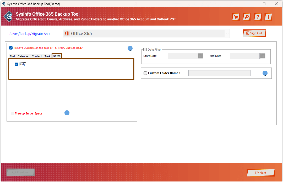Click info icon next to Free up Server Space
The width and height of the screenshot is (283, 182).
point(67,113)
